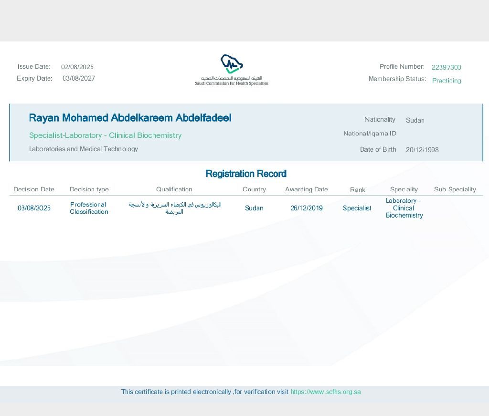
Task: Open the https://www.scfhs.org.sa verification link
Action: (326, 392)
